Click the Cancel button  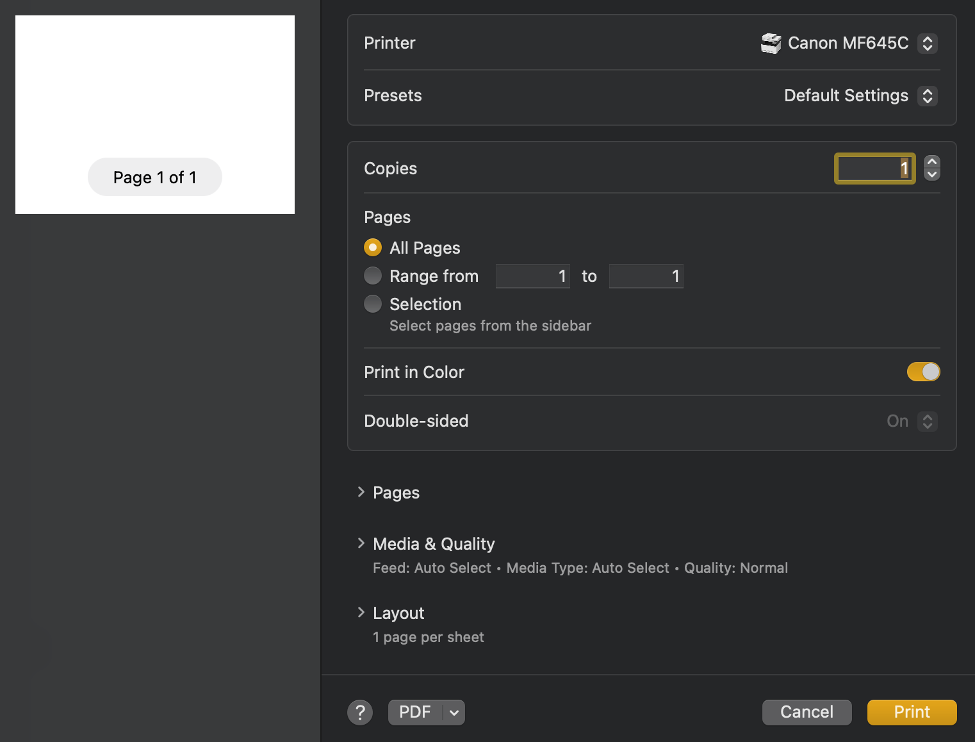click(x=807, y=712)
